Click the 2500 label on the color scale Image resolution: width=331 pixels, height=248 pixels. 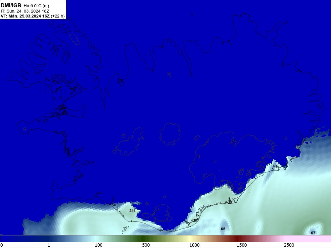[289, 245]
